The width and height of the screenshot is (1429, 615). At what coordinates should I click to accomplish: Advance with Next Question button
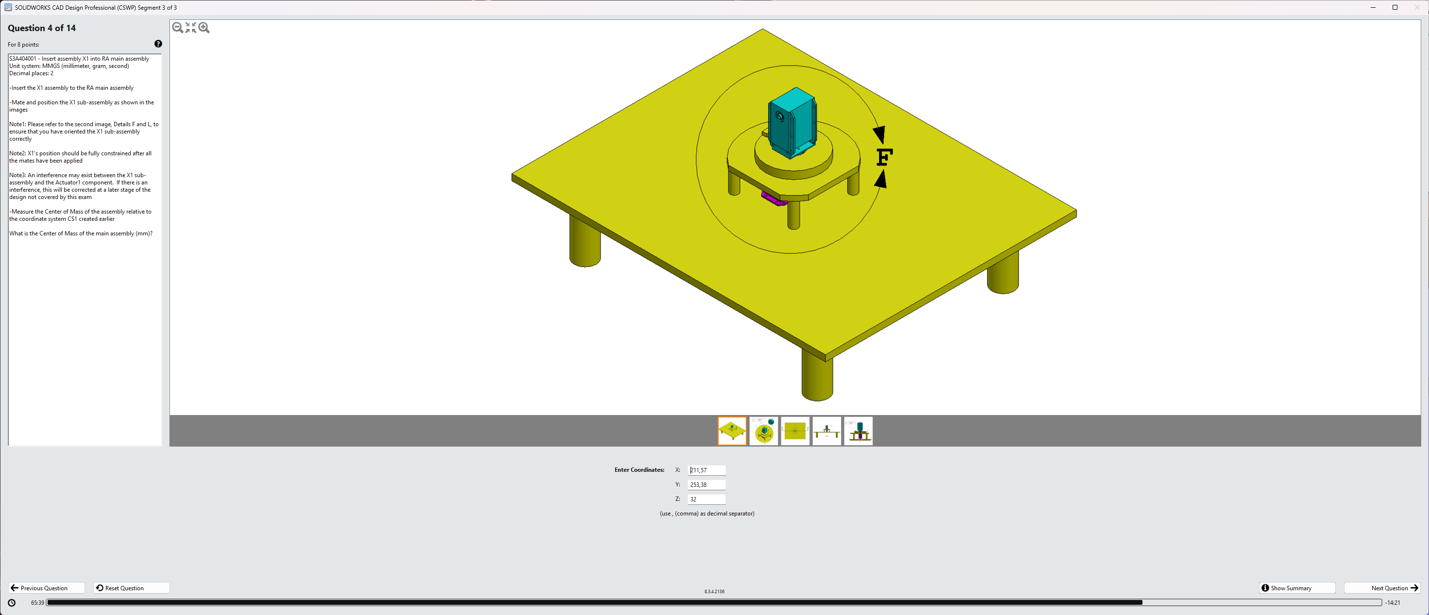(1382, 588)
